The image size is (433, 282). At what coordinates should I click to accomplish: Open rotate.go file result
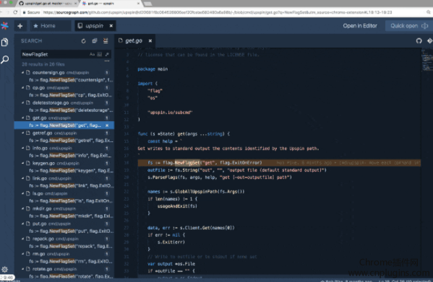pyautogui.click(x=64, y=269)
